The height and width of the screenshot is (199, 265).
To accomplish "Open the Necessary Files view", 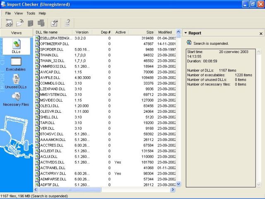I will [x=16, y=99].
